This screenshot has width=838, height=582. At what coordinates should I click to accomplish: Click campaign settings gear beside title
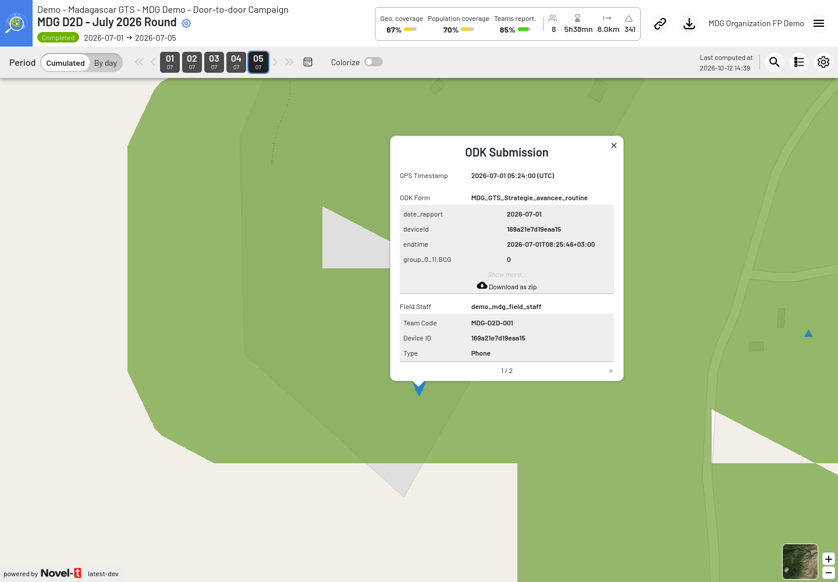[x=186, y=23]
